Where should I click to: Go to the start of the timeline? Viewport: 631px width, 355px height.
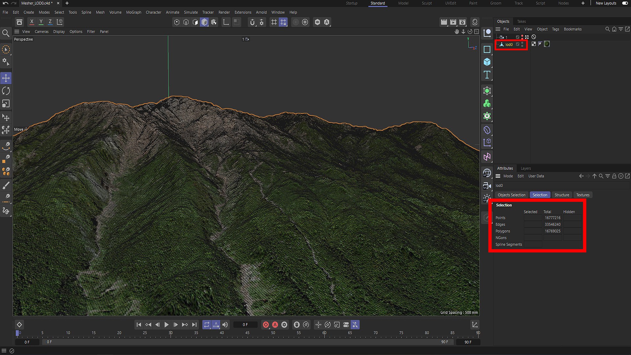pyautogui.click(x=139, y=325)
